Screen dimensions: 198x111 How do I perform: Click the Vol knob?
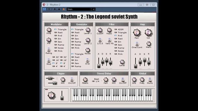[148, 32]
